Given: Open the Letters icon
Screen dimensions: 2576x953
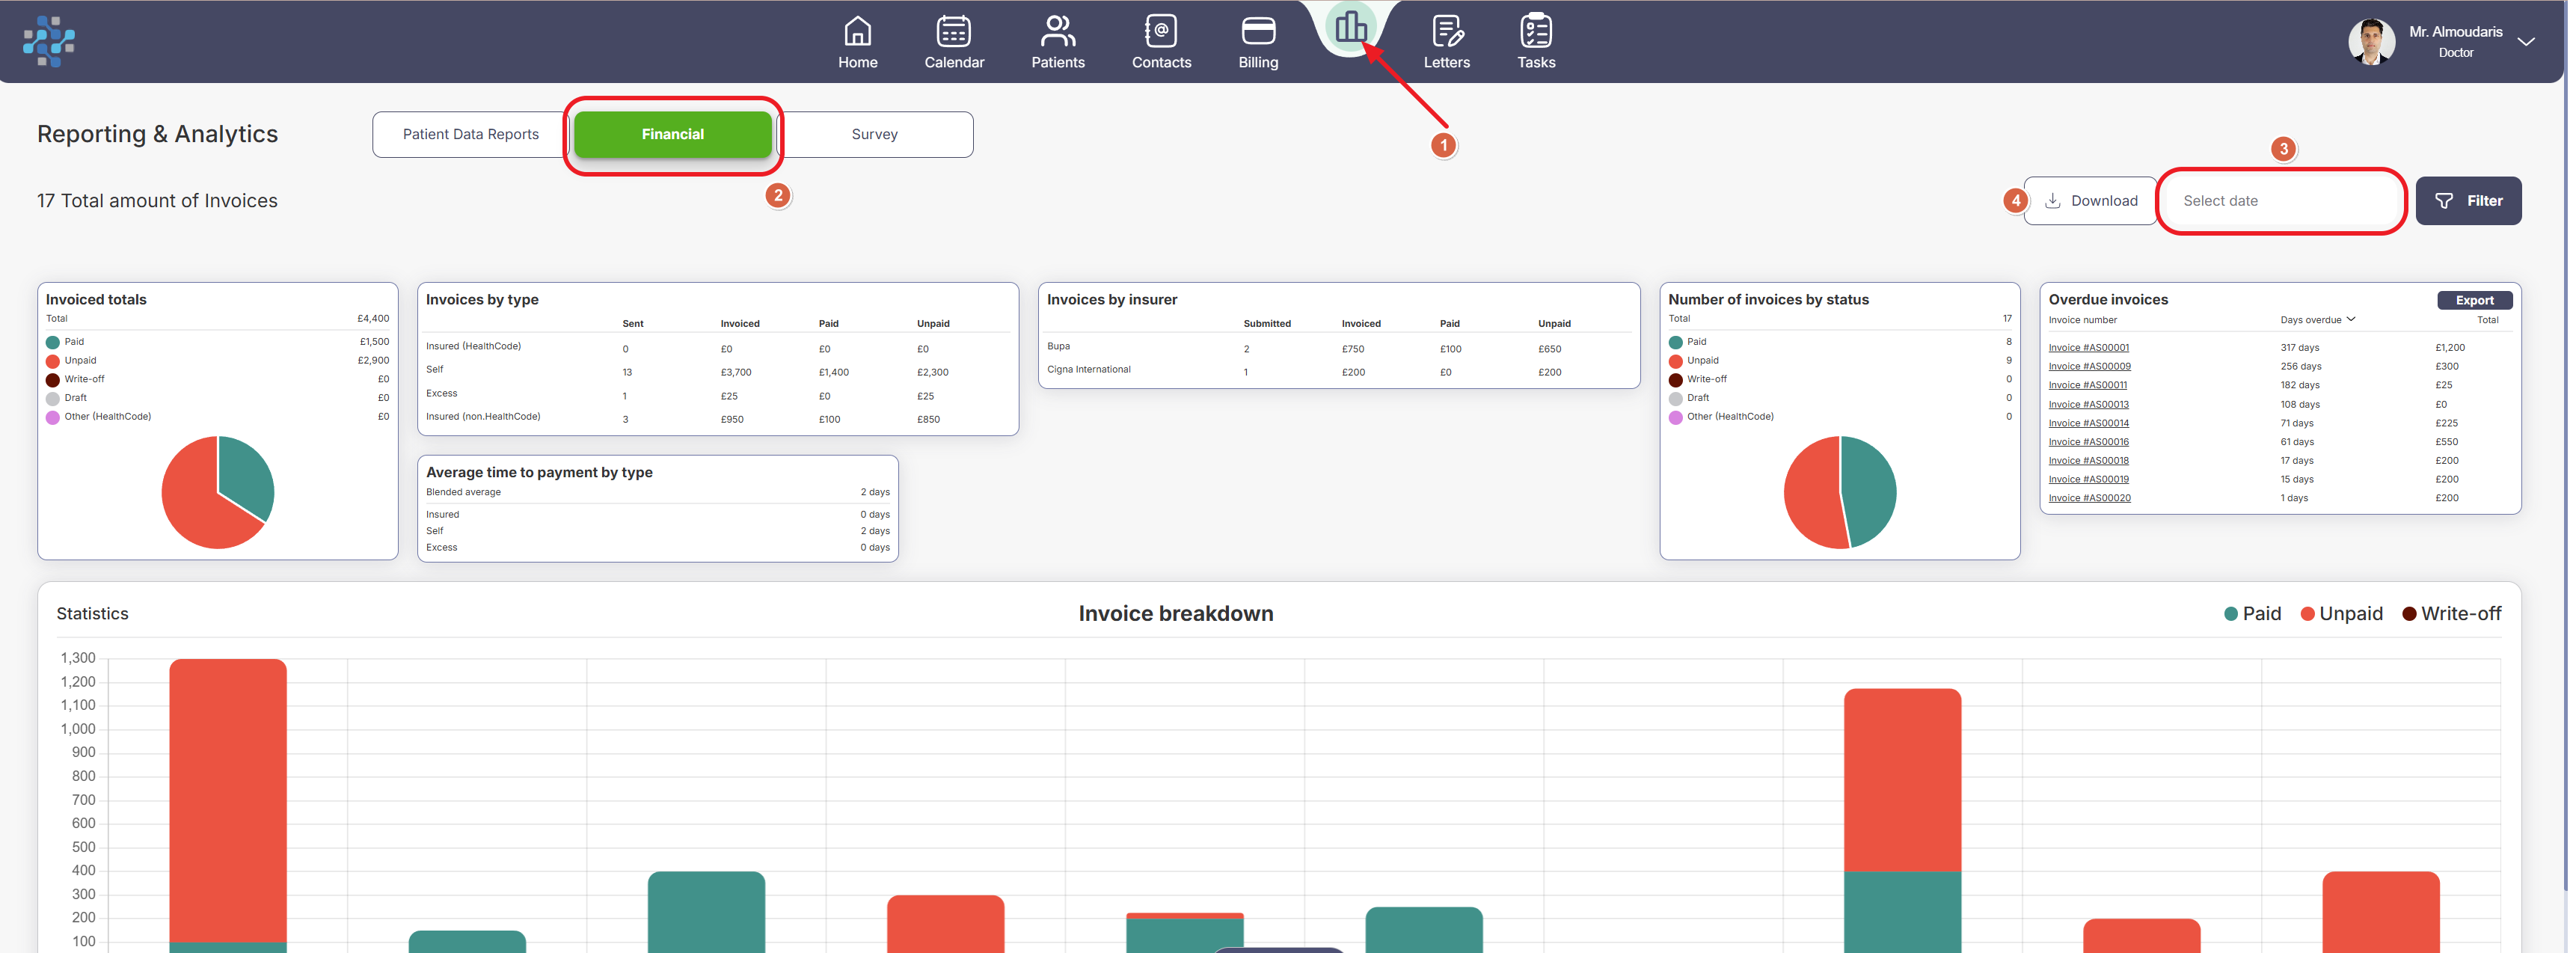Looking at the screenshot, I should pos(1446,32).
